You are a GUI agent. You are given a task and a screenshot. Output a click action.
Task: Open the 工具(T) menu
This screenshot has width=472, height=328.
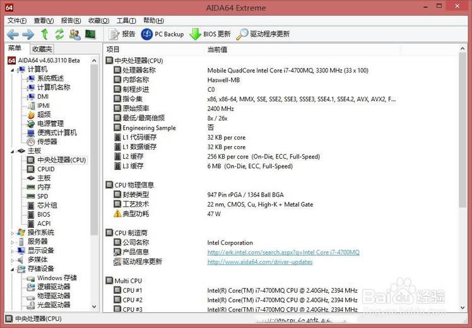(x=126, y=20)
